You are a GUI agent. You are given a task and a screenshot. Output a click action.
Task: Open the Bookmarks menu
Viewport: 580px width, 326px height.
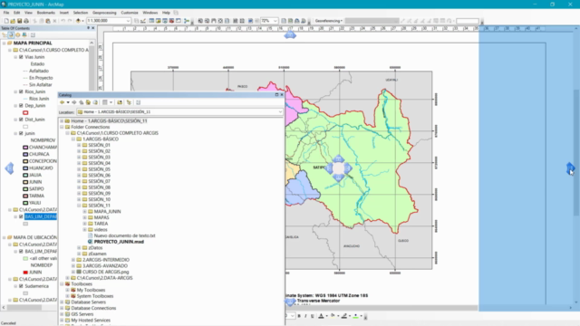click(46, 13)
